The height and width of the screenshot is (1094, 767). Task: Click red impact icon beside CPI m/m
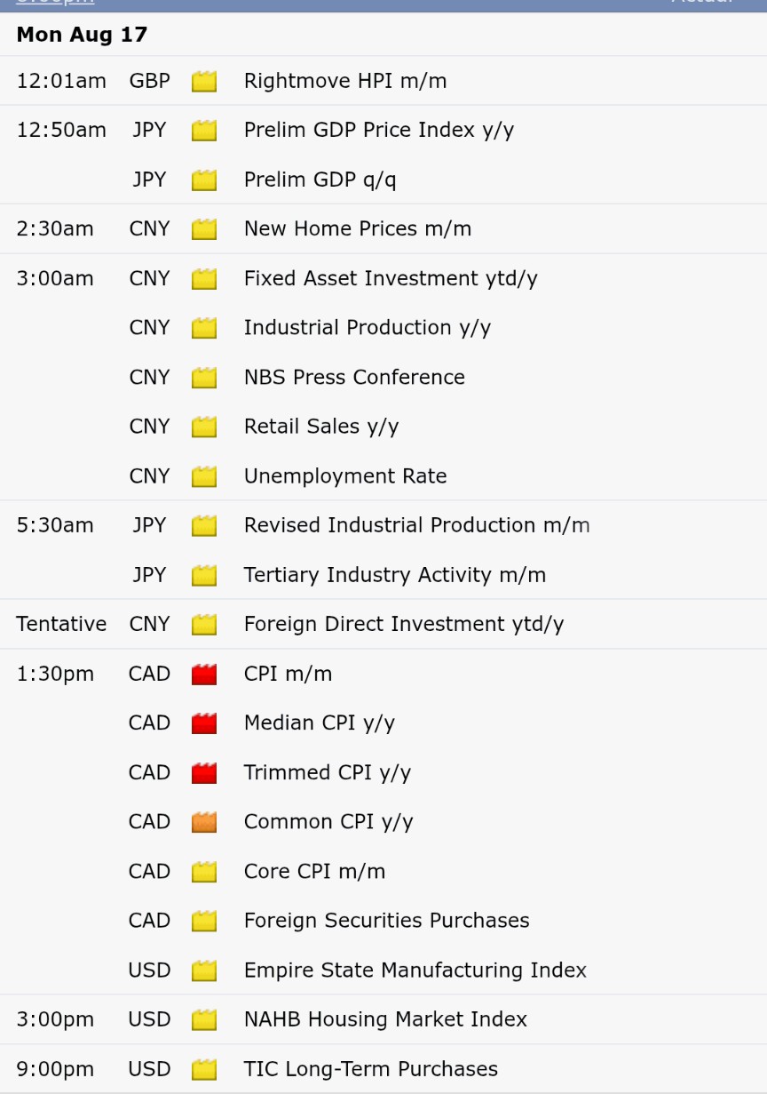click(x=204, y=675)
